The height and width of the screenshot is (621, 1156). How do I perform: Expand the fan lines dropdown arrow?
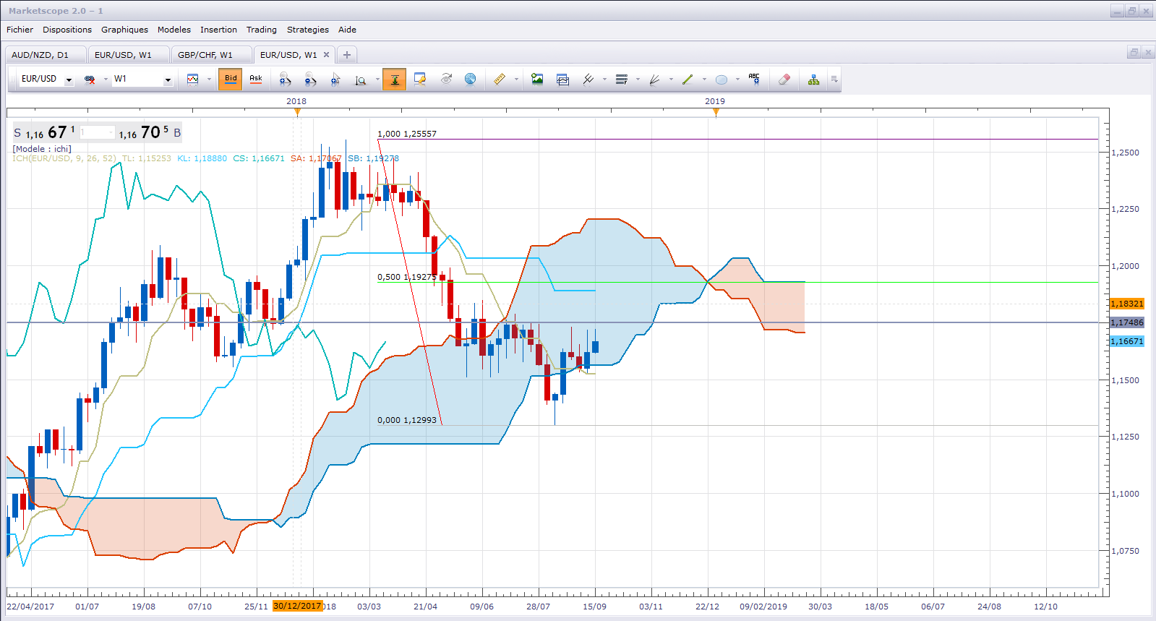[671, 80]
